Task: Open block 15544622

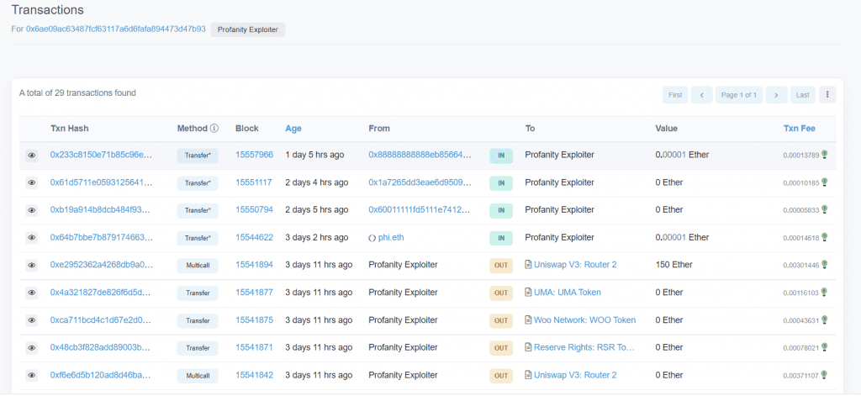Action: coord(254,237)
